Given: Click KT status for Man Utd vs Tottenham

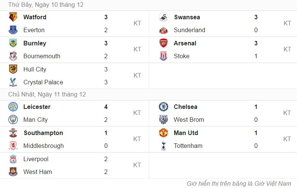Looking at the screenshot, I should click(x=288, y=139).
